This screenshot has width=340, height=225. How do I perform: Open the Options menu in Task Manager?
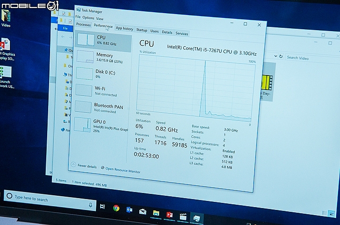pyautogui.click(x=88, y=18)
